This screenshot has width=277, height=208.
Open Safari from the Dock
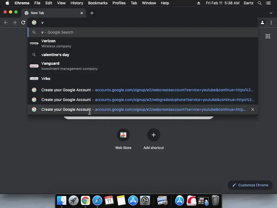point(97,201)
